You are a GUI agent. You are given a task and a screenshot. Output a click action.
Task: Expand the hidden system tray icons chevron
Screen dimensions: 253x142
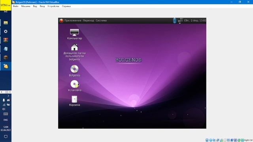8,96
